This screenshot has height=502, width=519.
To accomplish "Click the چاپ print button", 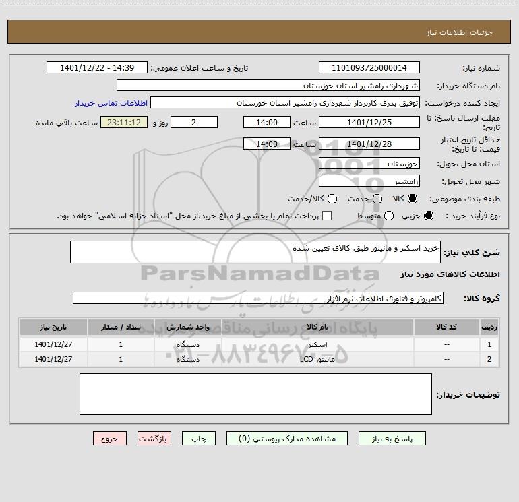I will click(199, 439).
